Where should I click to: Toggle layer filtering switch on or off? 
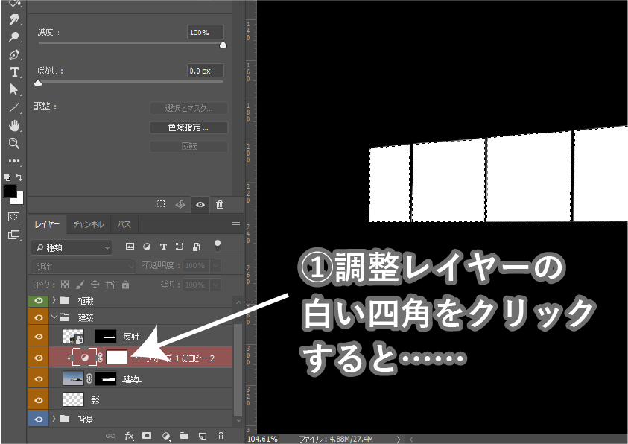coord(218,245)
